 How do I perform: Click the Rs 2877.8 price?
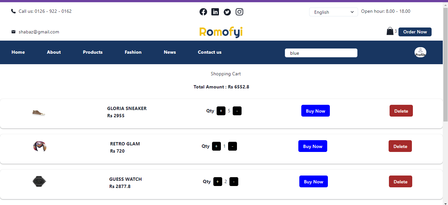(120, 186)
